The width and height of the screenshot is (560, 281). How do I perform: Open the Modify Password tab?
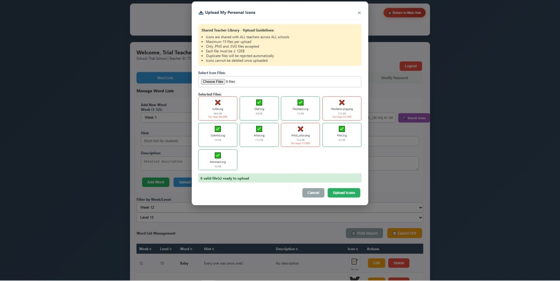394,78
